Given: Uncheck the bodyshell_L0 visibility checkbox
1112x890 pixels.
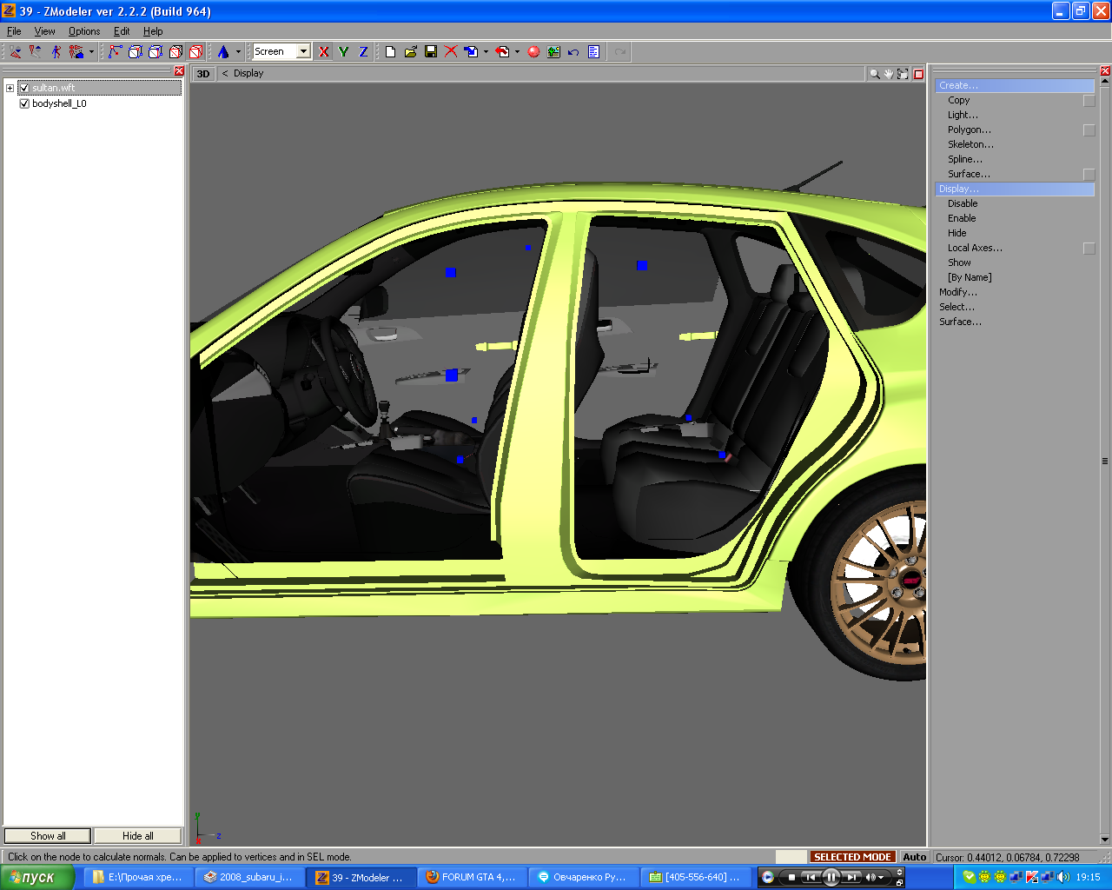Looking at the screenshot, I should pyautogui.click(x=24, y=103).
